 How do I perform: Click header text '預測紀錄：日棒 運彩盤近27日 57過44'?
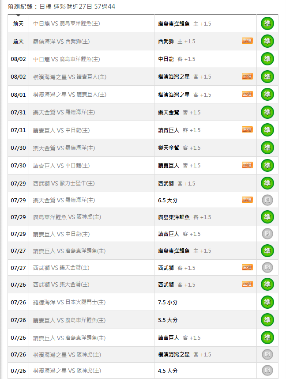(x=61, y=7)
